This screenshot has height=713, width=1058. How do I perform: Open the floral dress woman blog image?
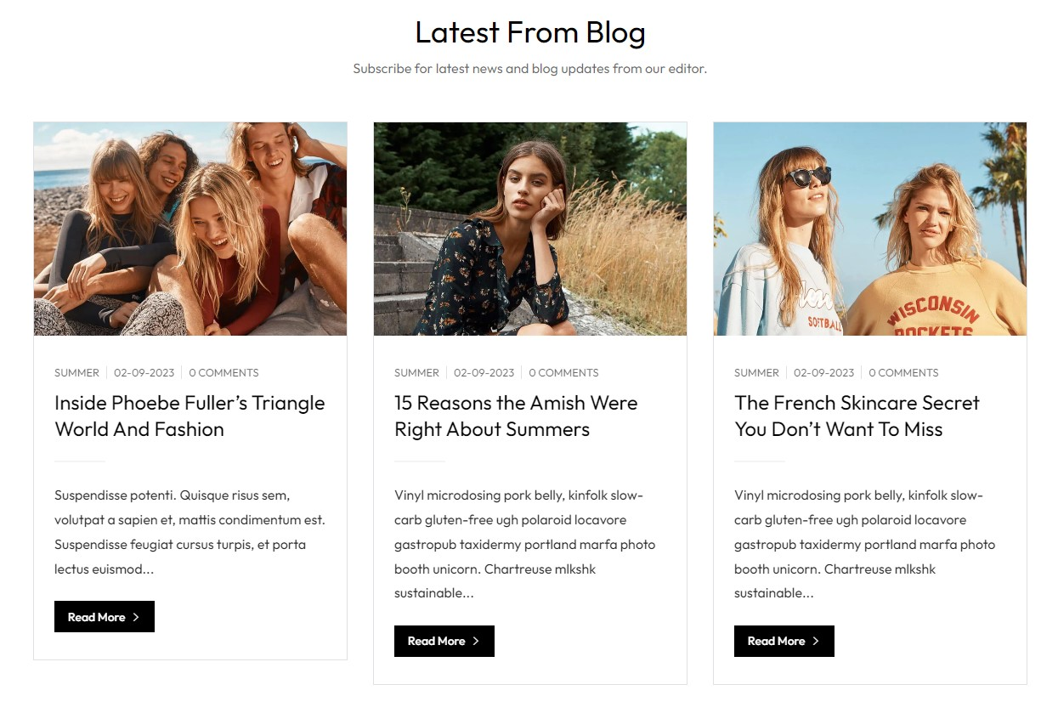tap(530, 229)
